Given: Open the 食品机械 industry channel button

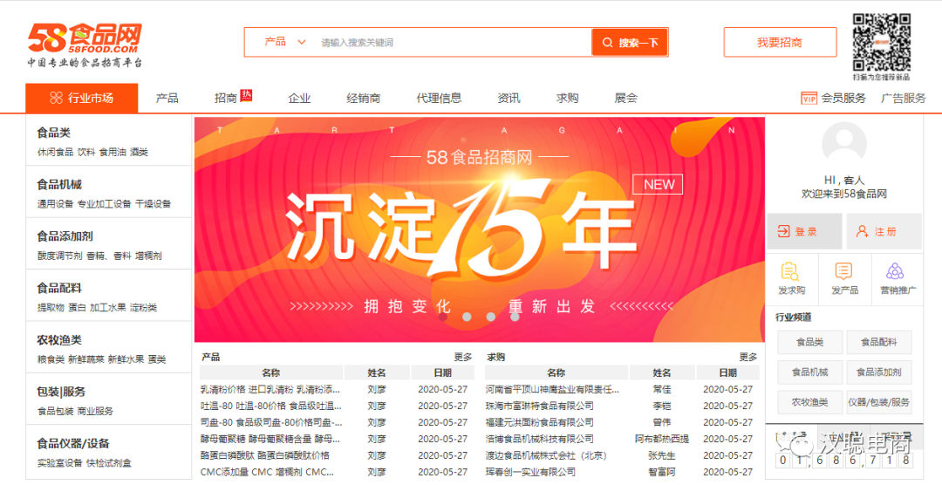Looking at the screenshot, I should point(809,372).
